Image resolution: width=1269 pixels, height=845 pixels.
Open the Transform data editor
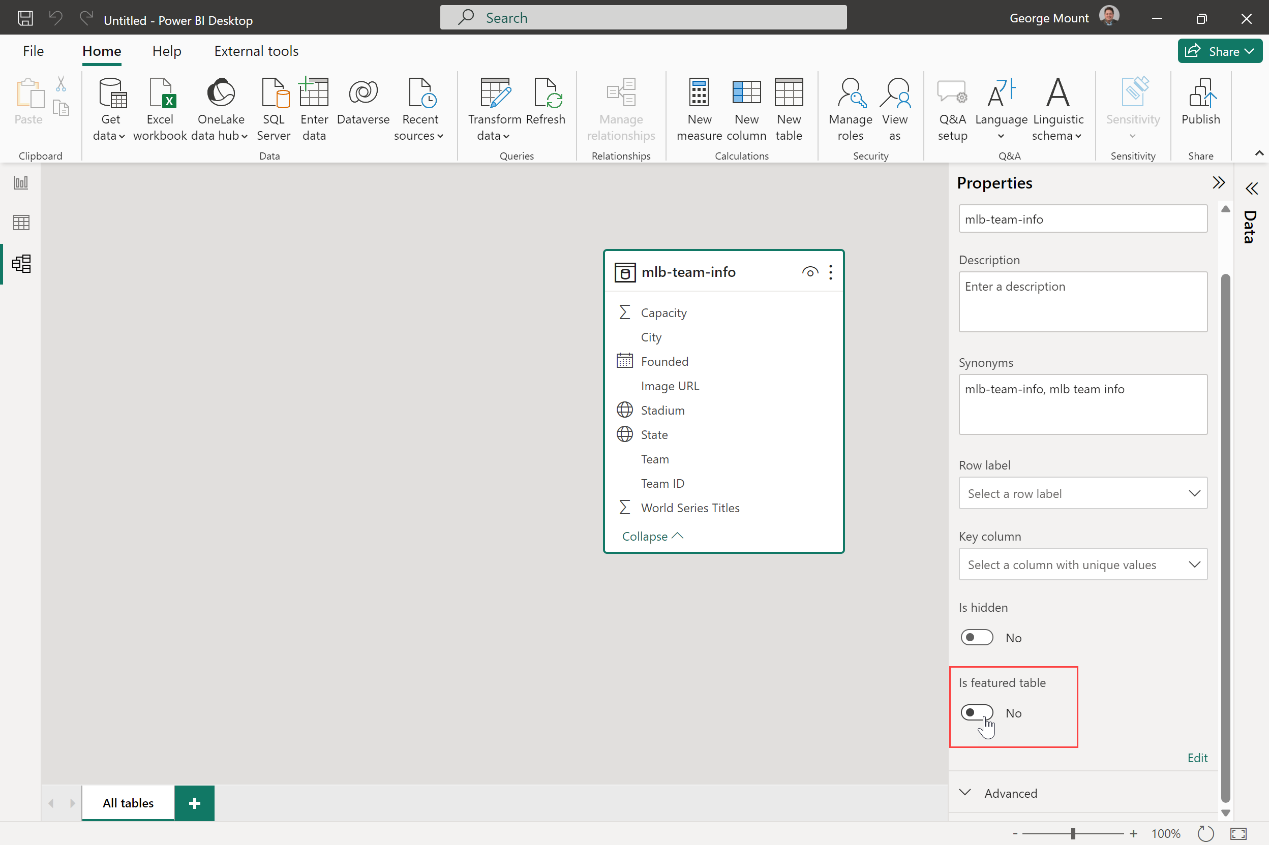coord(494,95)
